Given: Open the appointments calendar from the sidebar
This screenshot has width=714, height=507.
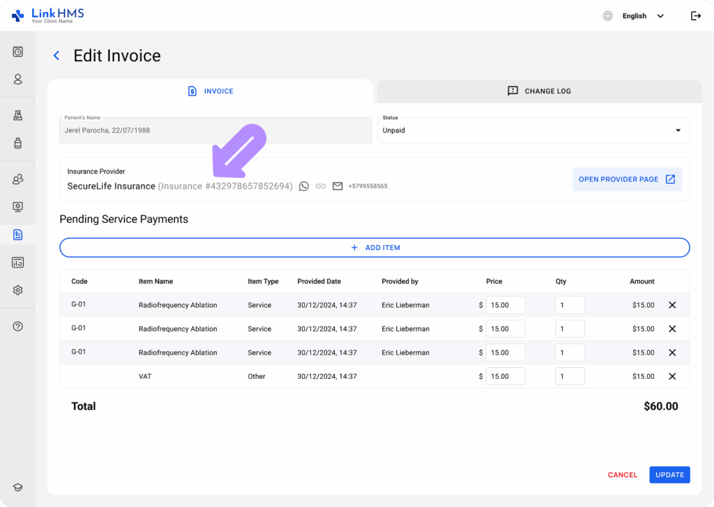Looking at the screenshot, I should pos(17,52).
